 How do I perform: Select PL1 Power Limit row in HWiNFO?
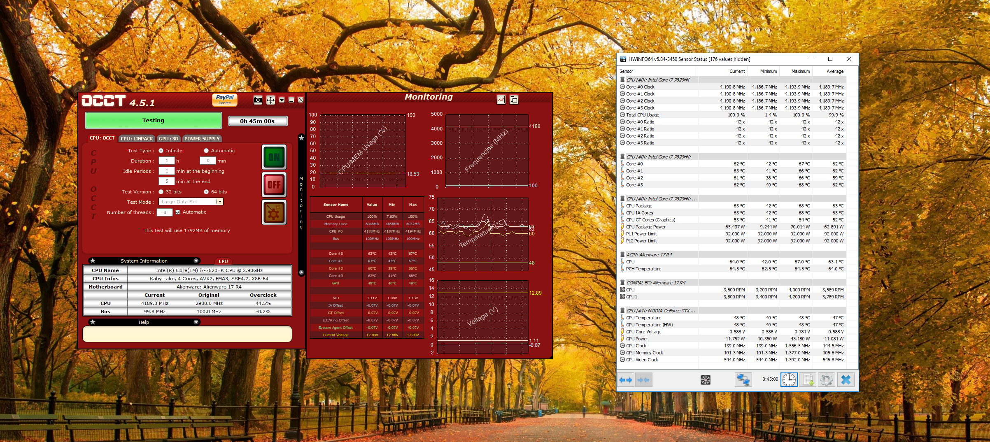point(732,234)
